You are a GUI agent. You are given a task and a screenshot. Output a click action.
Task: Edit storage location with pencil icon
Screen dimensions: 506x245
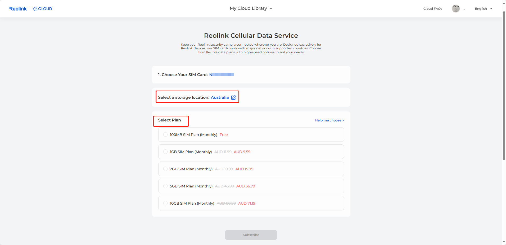(233, 97)
